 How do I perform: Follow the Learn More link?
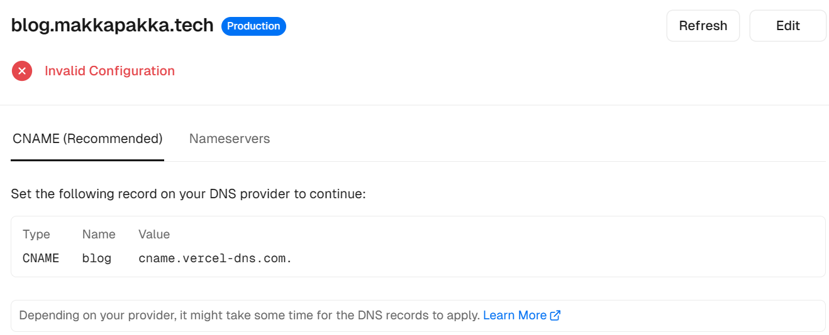pyautogui.click(x=515, y=316)
